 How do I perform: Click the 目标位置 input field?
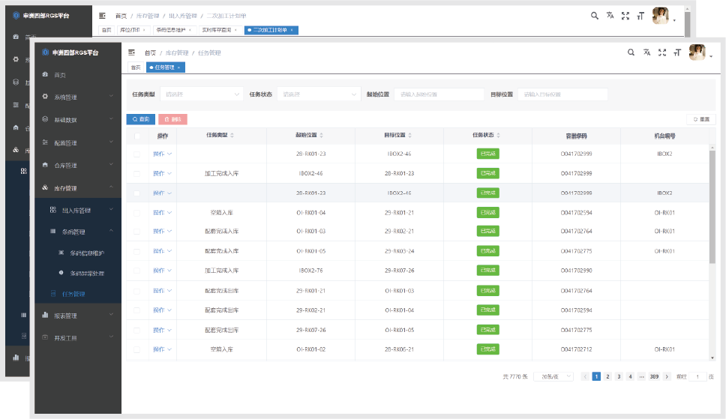[x=562, y=94]
